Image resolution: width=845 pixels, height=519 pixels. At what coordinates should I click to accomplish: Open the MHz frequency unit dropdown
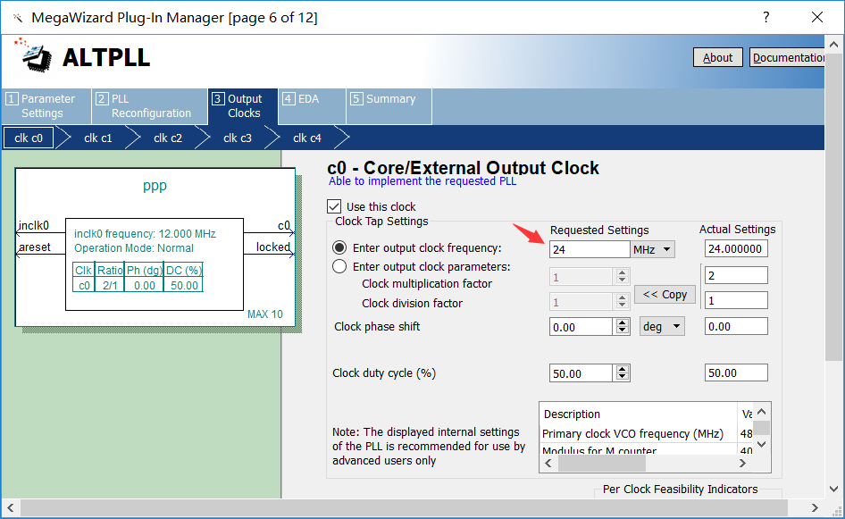coord(653,249)
